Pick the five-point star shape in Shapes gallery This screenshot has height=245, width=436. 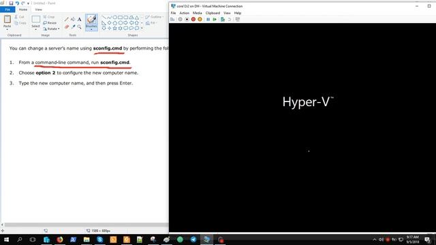coord(115,28)
